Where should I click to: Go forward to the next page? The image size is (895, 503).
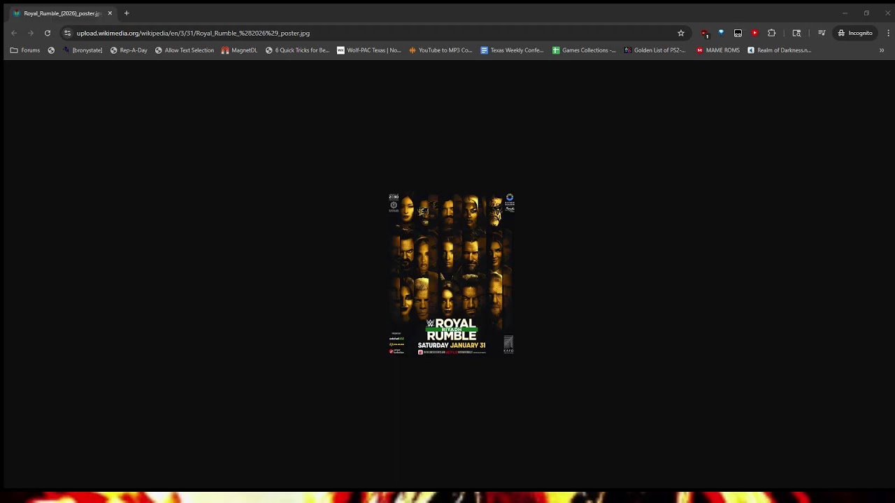pos(31,33)
